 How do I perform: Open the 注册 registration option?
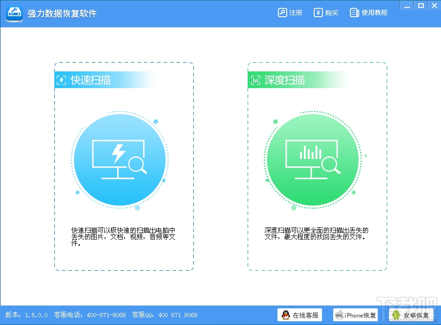290,13
